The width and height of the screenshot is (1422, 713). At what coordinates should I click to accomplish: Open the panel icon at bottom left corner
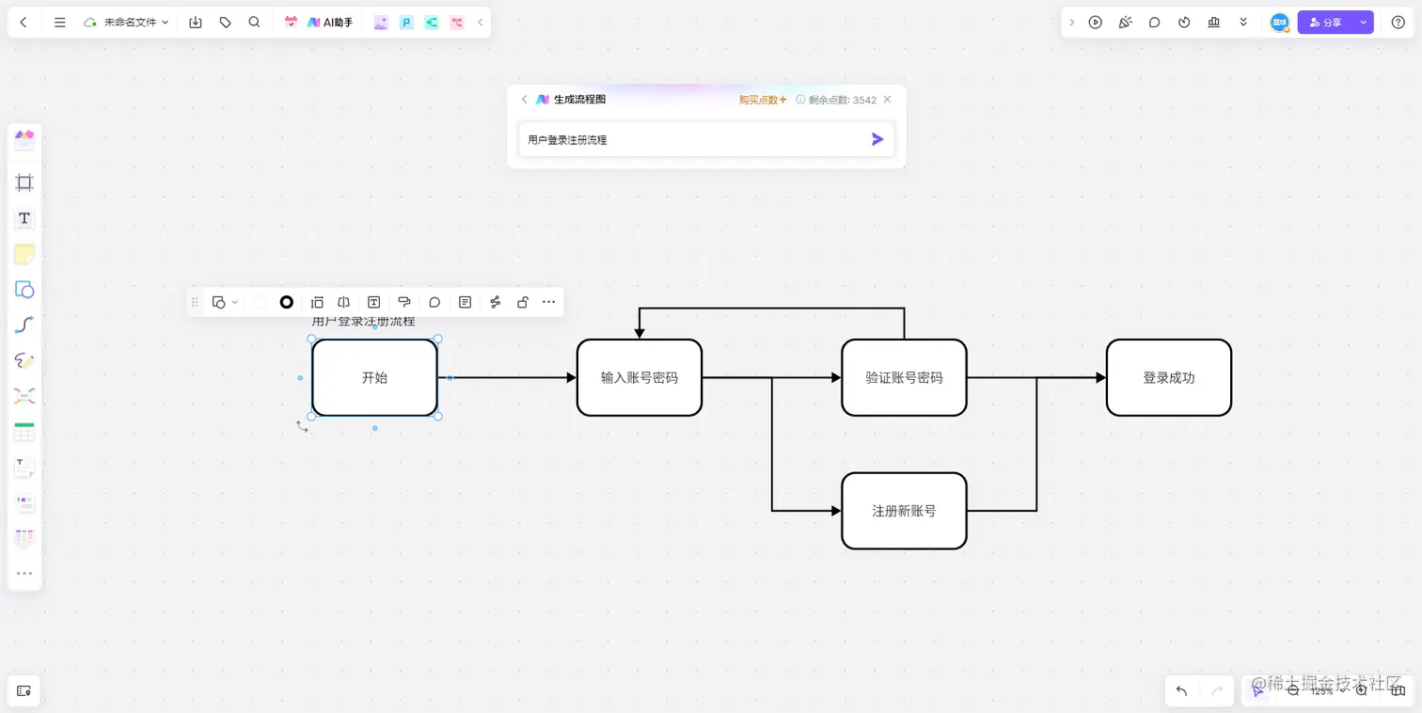24,690
